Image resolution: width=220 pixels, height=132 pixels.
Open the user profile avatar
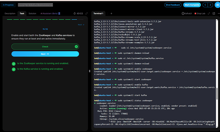click(x=217, y=5)
